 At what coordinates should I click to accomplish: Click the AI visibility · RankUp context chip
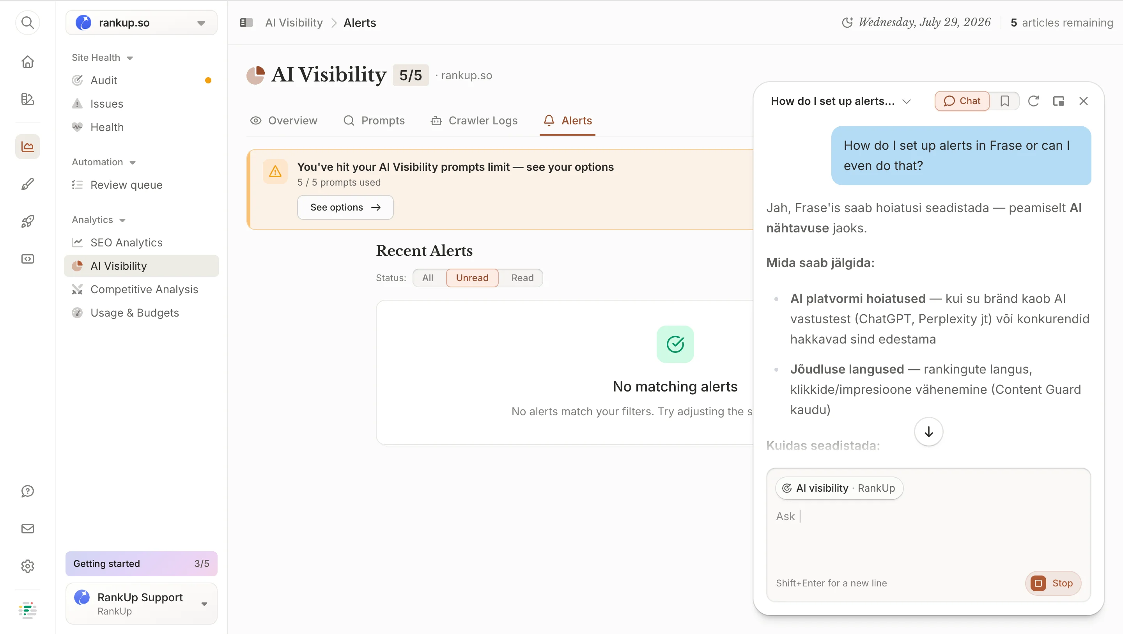839,488
